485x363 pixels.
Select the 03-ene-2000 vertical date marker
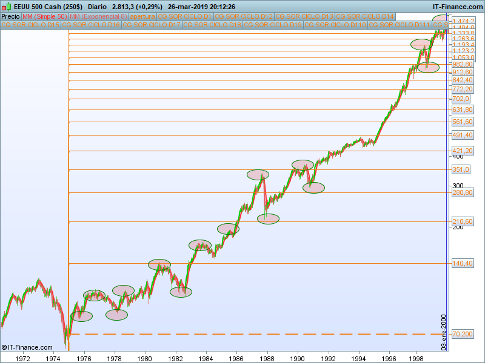(x=444, y=332)
